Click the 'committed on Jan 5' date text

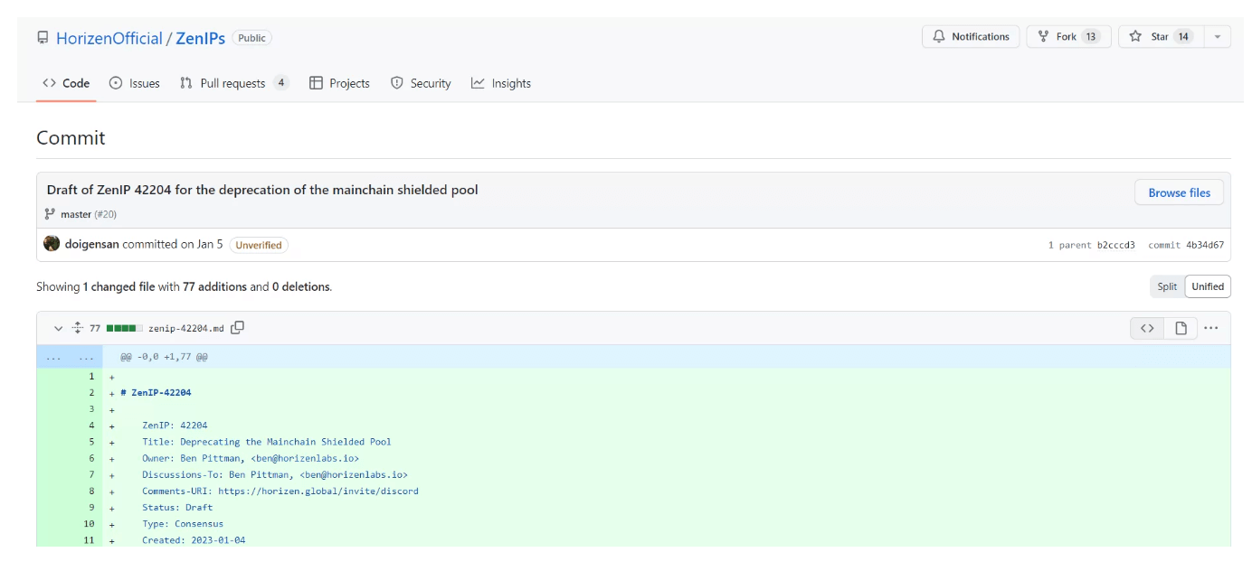pyautogui.click(x=173, y=244)
